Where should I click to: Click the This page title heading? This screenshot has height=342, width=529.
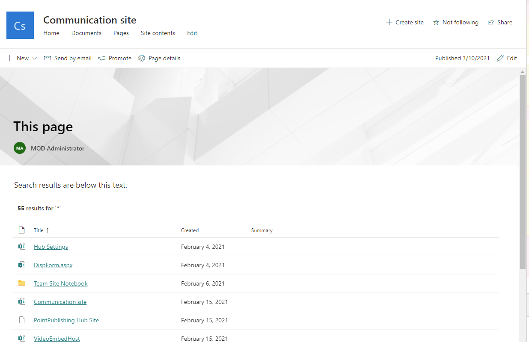[43, 127]
